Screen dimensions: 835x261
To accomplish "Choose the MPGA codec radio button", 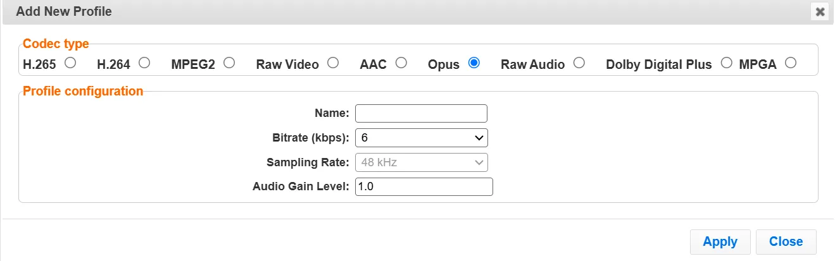I will pyautogui.click(x=790, y=63).
